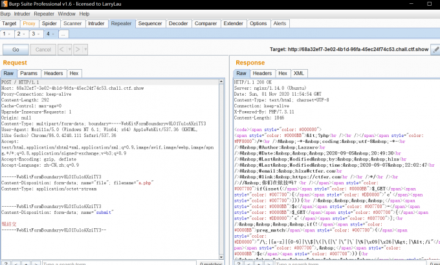Switch to the Intruder tool tab

click(x=96, y=23)
